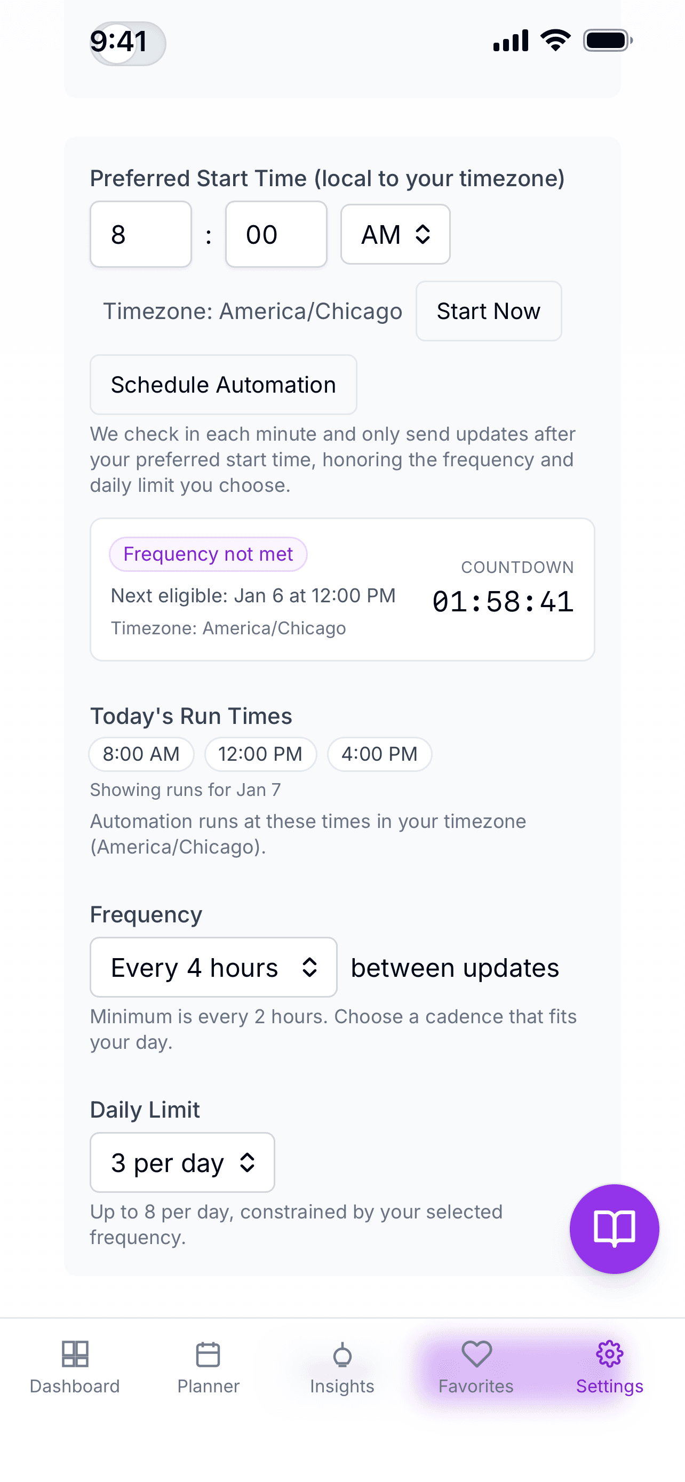Focus the start time hour field
Screen dimensions: 685x1482
tap(141, 234)
